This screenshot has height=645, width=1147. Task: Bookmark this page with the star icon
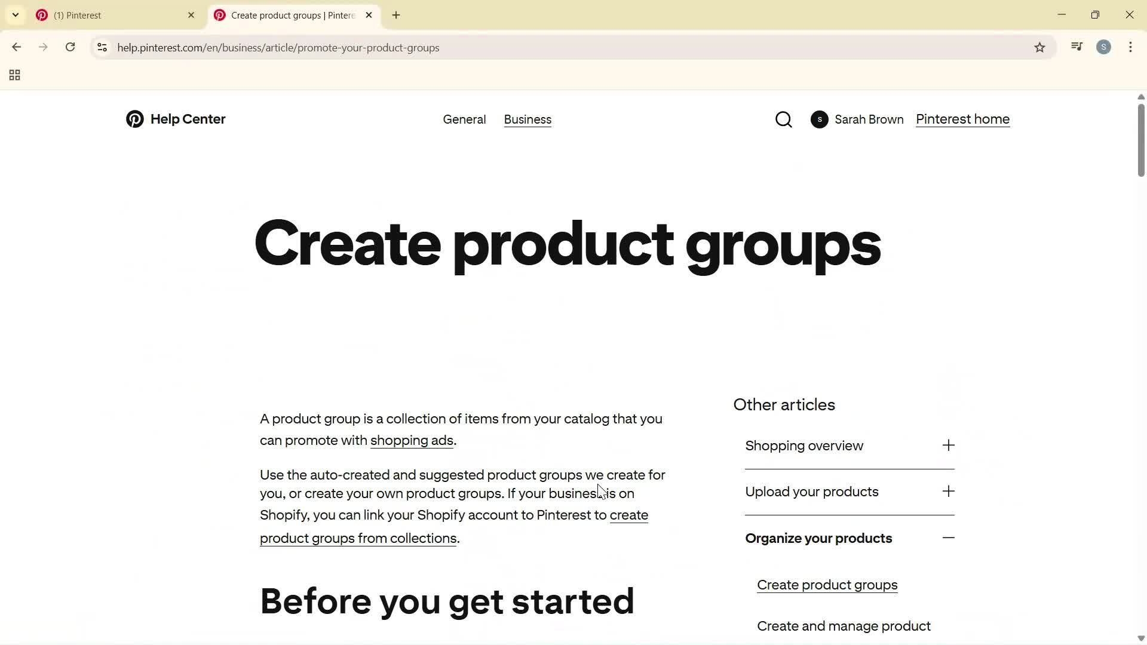coord(1039,47)
